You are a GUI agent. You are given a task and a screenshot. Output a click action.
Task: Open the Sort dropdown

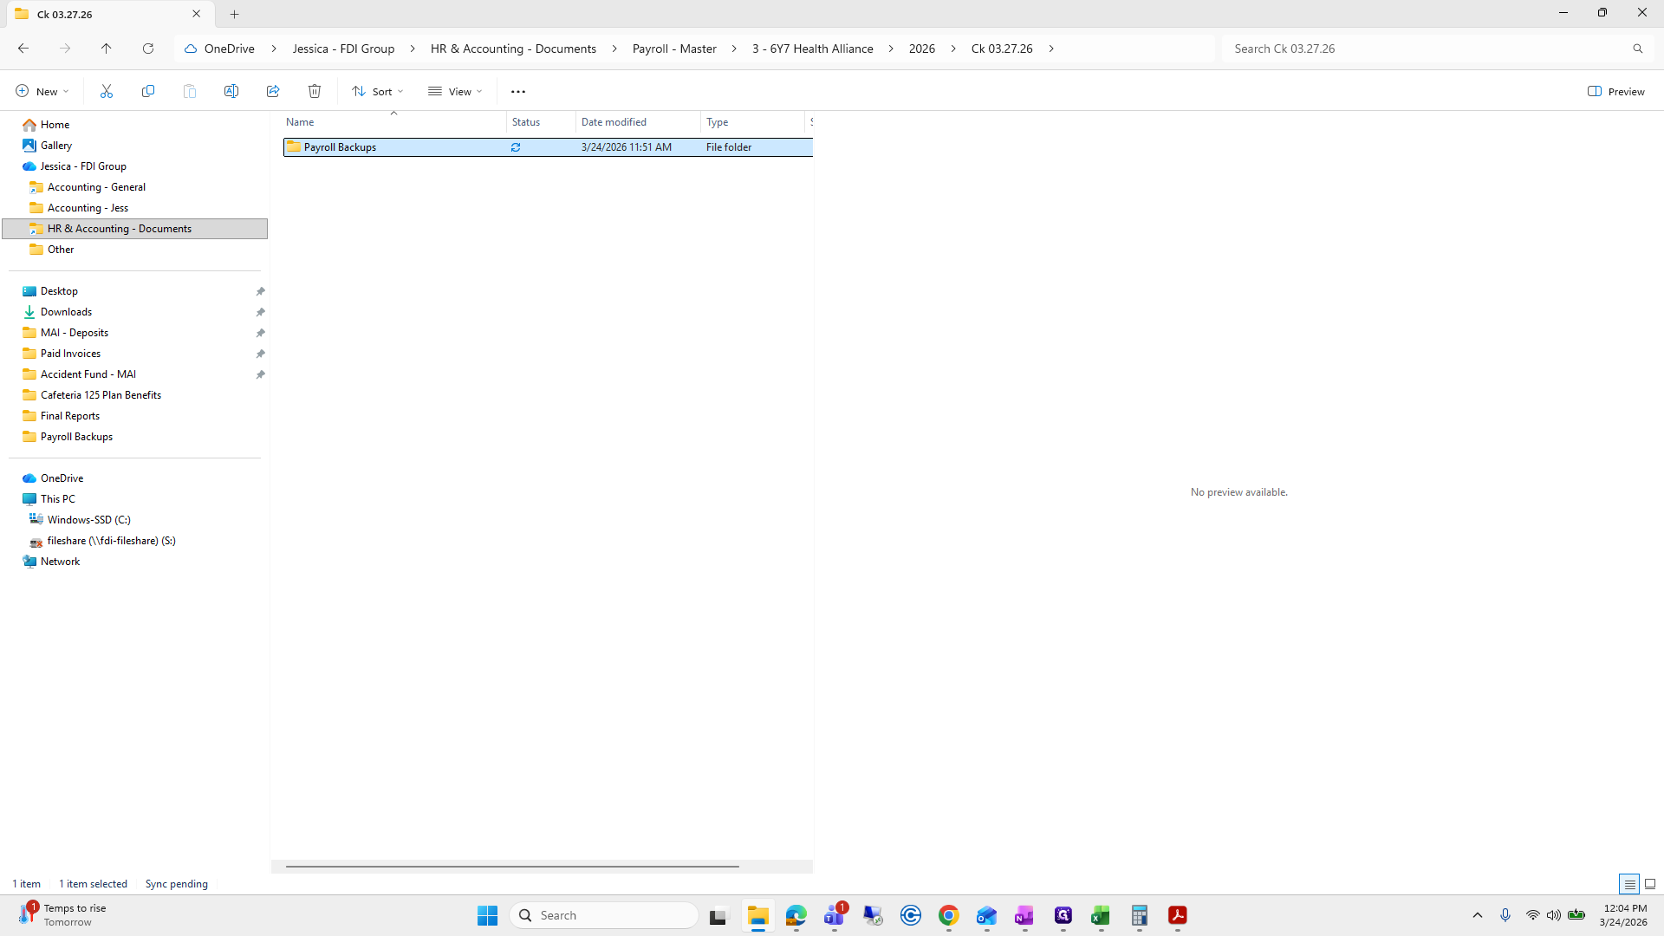[377, 91]
